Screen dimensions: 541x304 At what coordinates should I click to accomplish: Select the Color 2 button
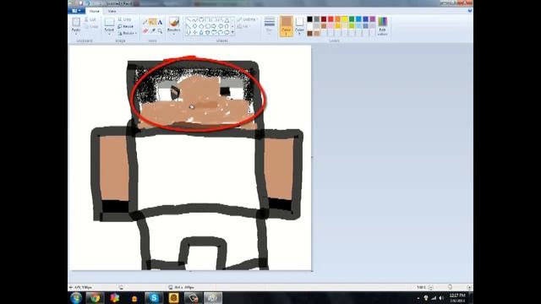tap(299, 26)
